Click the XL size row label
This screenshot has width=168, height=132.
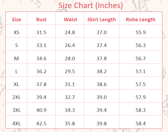(16, 84)
